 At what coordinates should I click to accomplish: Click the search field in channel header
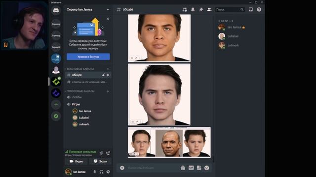point(230,9)
